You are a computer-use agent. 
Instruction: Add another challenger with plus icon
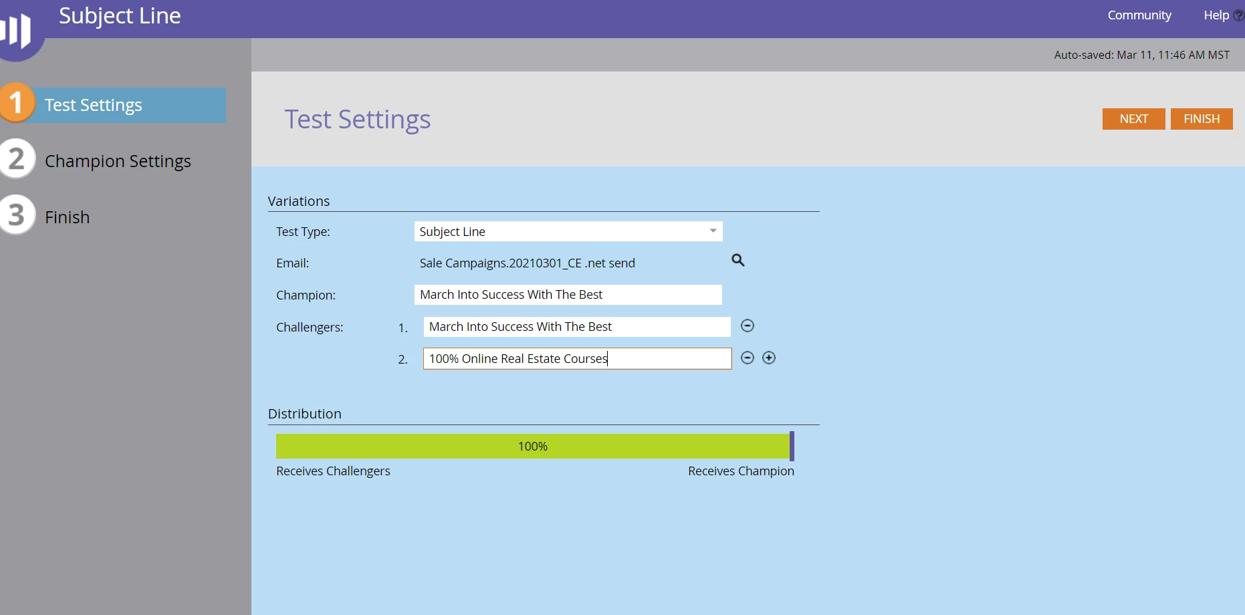(769, 358)
